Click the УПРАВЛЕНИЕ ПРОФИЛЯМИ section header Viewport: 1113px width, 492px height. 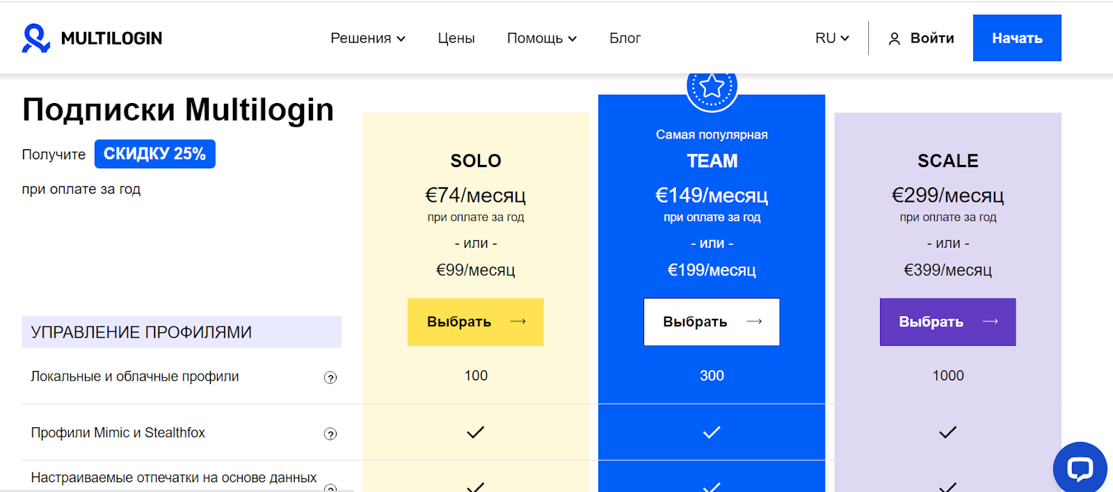pos(182,332)
